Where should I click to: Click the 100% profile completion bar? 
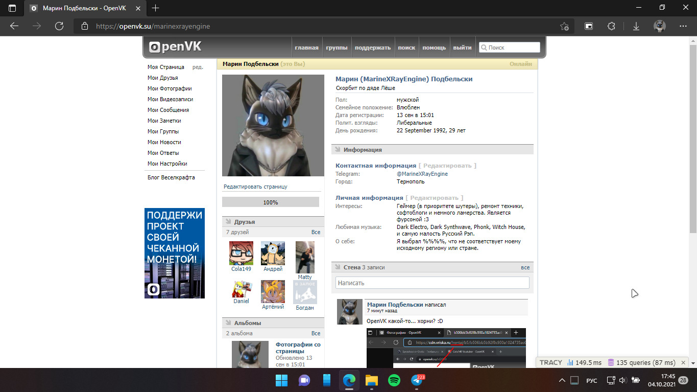click(270, 202)
